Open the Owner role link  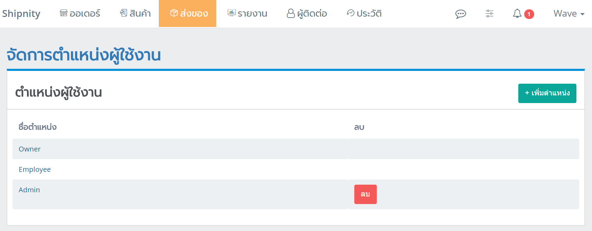click(29, 149)
